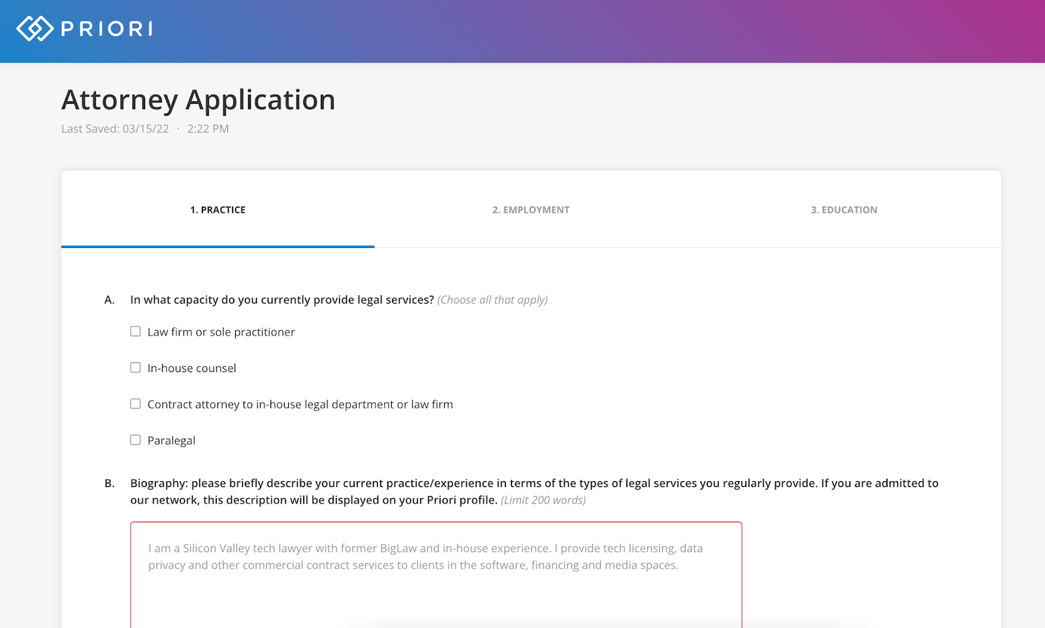
Task: Click the Attorney Application page title
Action: coord(198,99)
